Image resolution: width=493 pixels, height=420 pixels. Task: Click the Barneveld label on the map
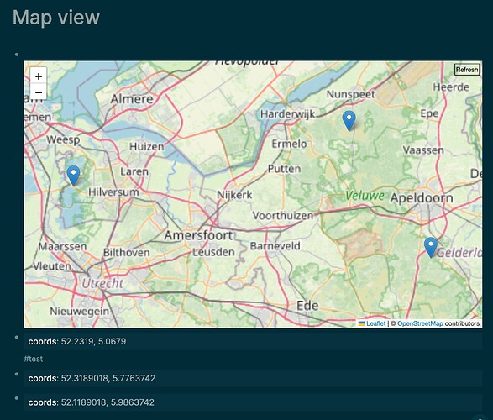coord(275,246)
